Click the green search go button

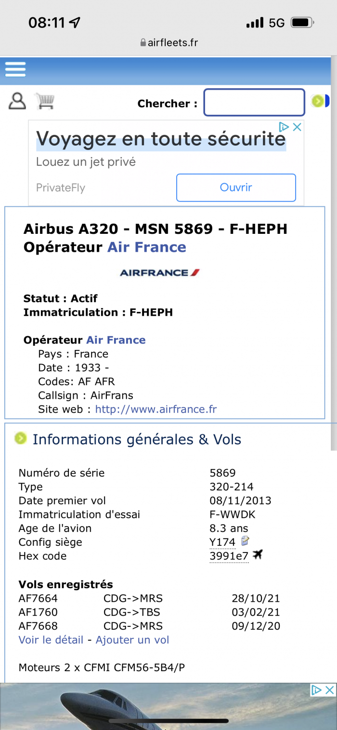point(317,101)
